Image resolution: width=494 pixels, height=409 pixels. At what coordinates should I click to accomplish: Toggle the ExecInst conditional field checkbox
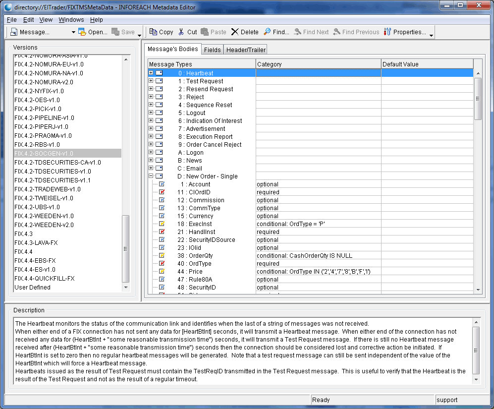(162, 224)
